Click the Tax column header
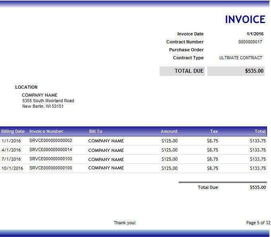Image resolution: width=271 pixels, height=237 pixels. point(214,131)
